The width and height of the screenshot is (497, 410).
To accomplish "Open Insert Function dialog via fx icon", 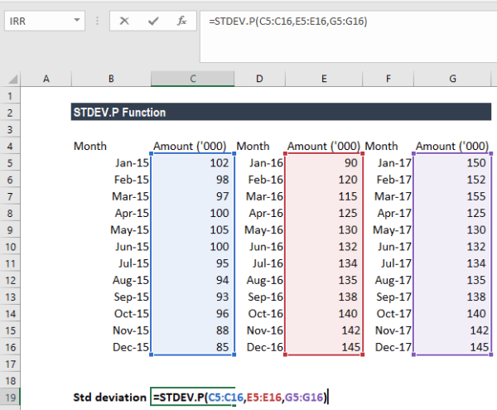I will (181, 22).
